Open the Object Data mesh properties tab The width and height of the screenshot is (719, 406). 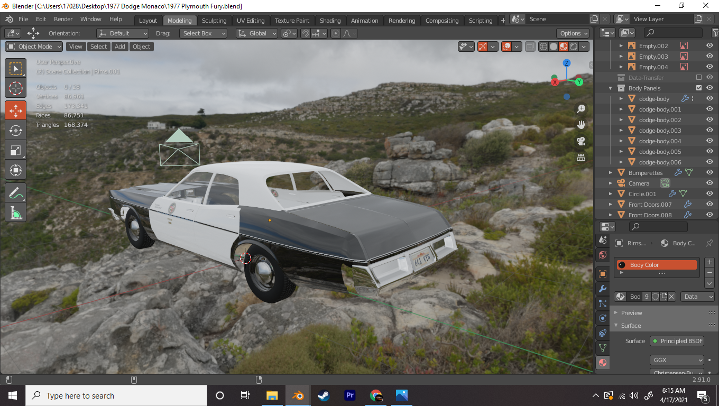tap(602, 348)
